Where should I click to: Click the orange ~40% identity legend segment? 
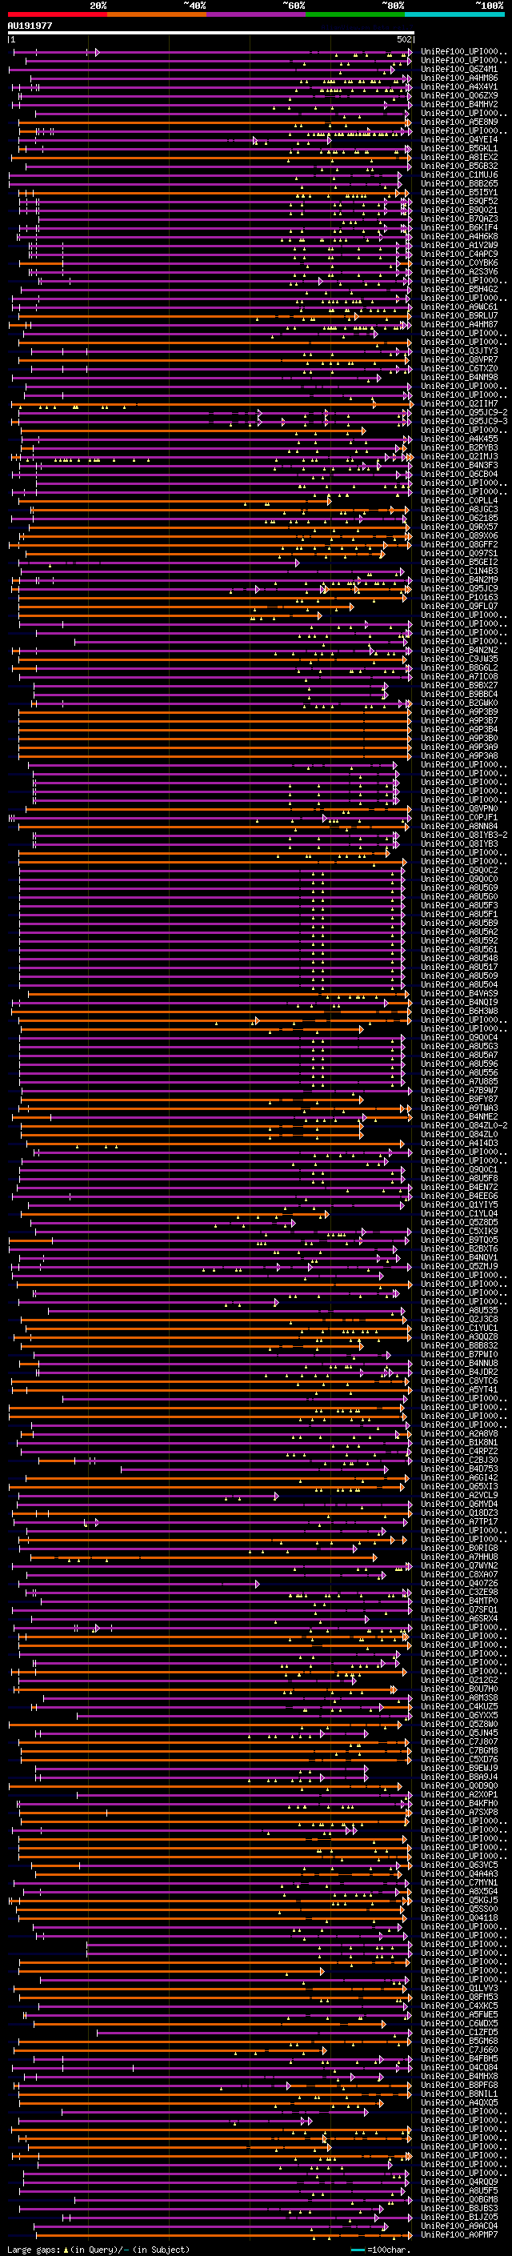click(x=157, y=15)
